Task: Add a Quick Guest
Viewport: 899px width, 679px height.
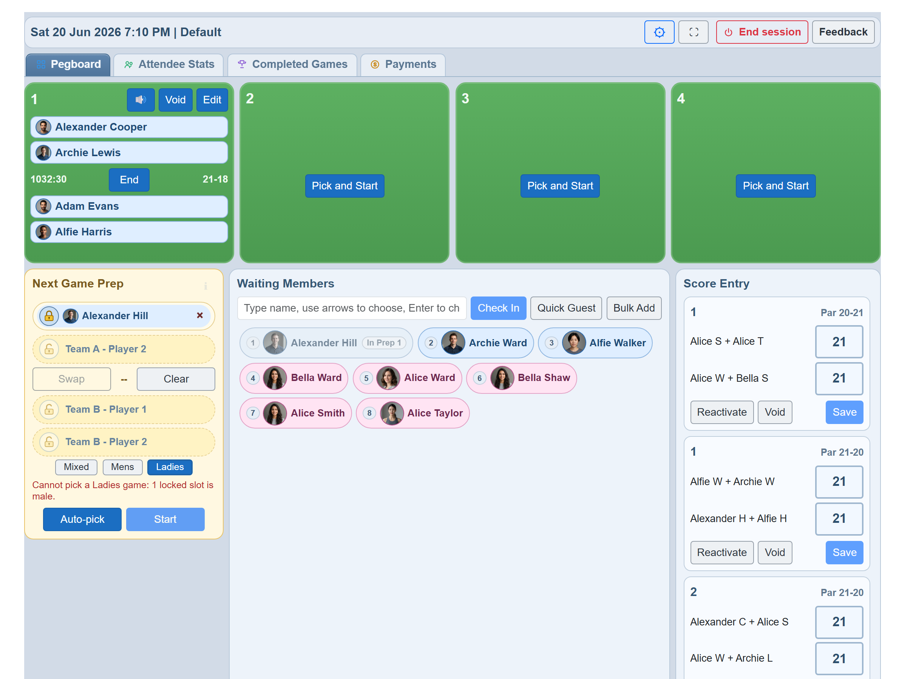Action: pos(566,309)
